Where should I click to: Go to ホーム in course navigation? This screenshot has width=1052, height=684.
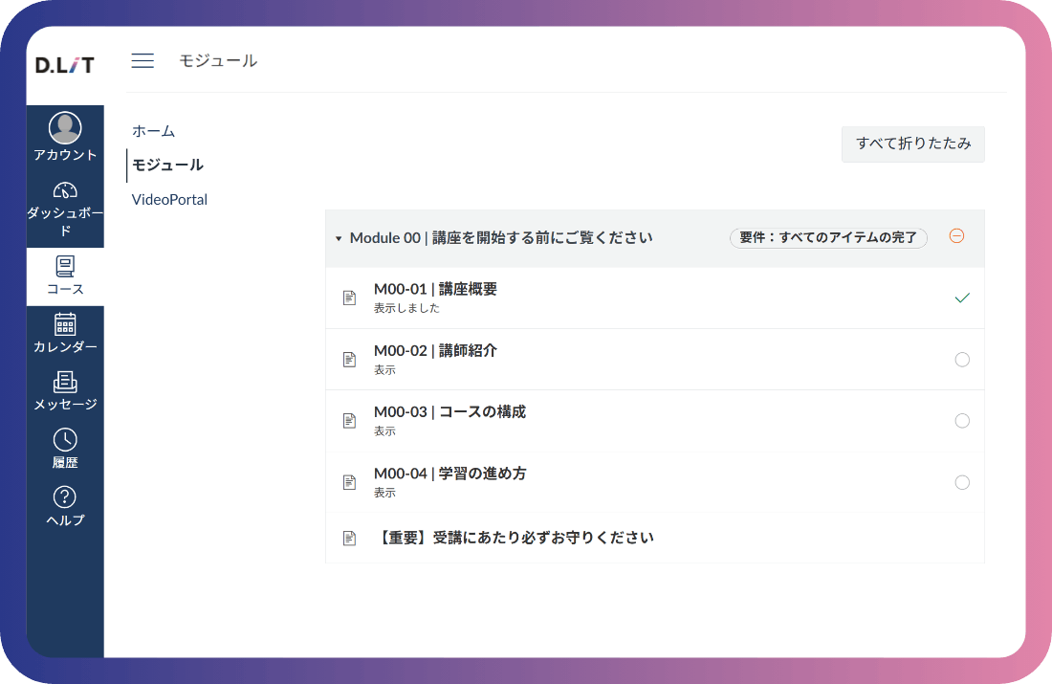pos(153,131)
